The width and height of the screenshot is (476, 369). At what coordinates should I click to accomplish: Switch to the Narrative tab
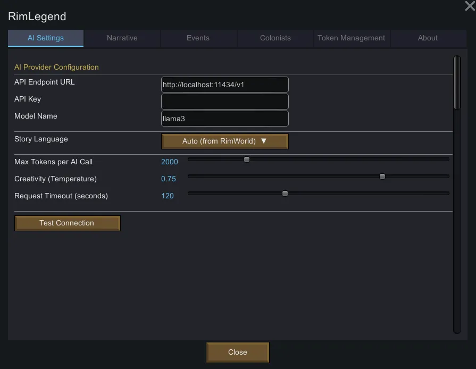[x=122, y=38]
